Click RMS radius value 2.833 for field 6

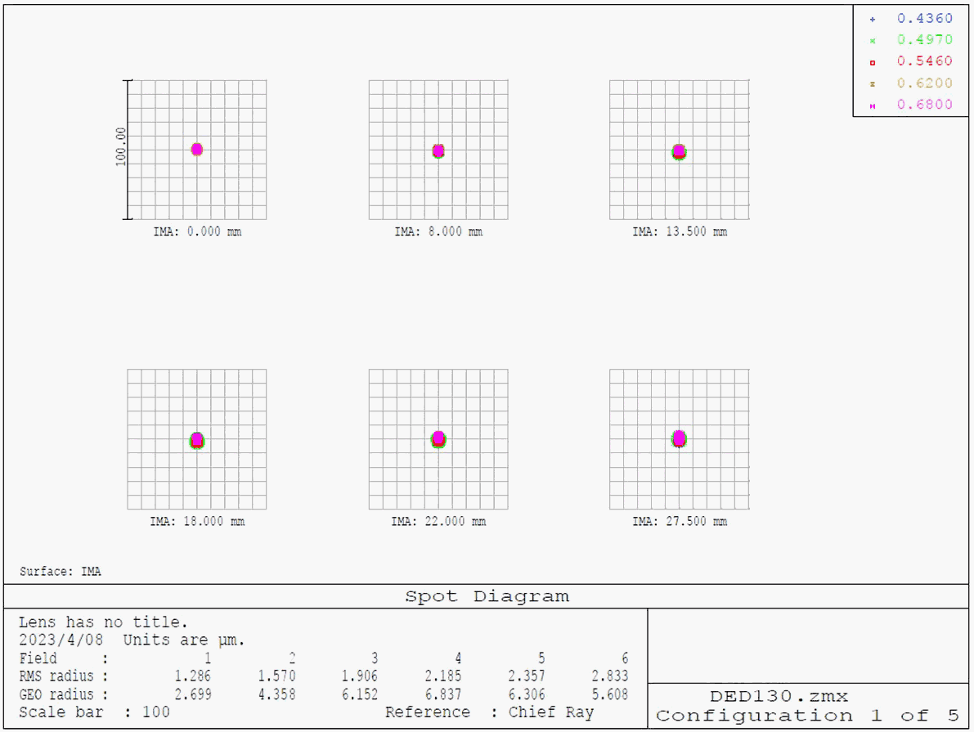(x=611, y=676)
